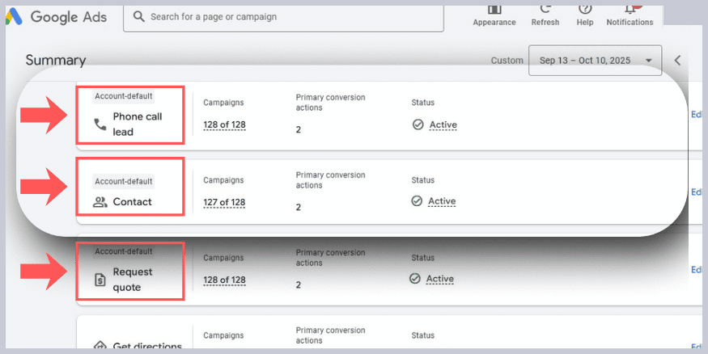Open the Notifications bell
Viewport: 708px width, 354px height.
click(x=630, y=8)
